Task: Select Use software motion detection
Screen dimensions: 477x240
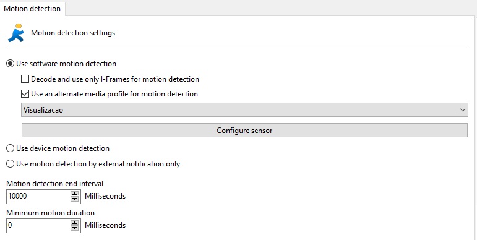Action: click(x=11, y=64)
